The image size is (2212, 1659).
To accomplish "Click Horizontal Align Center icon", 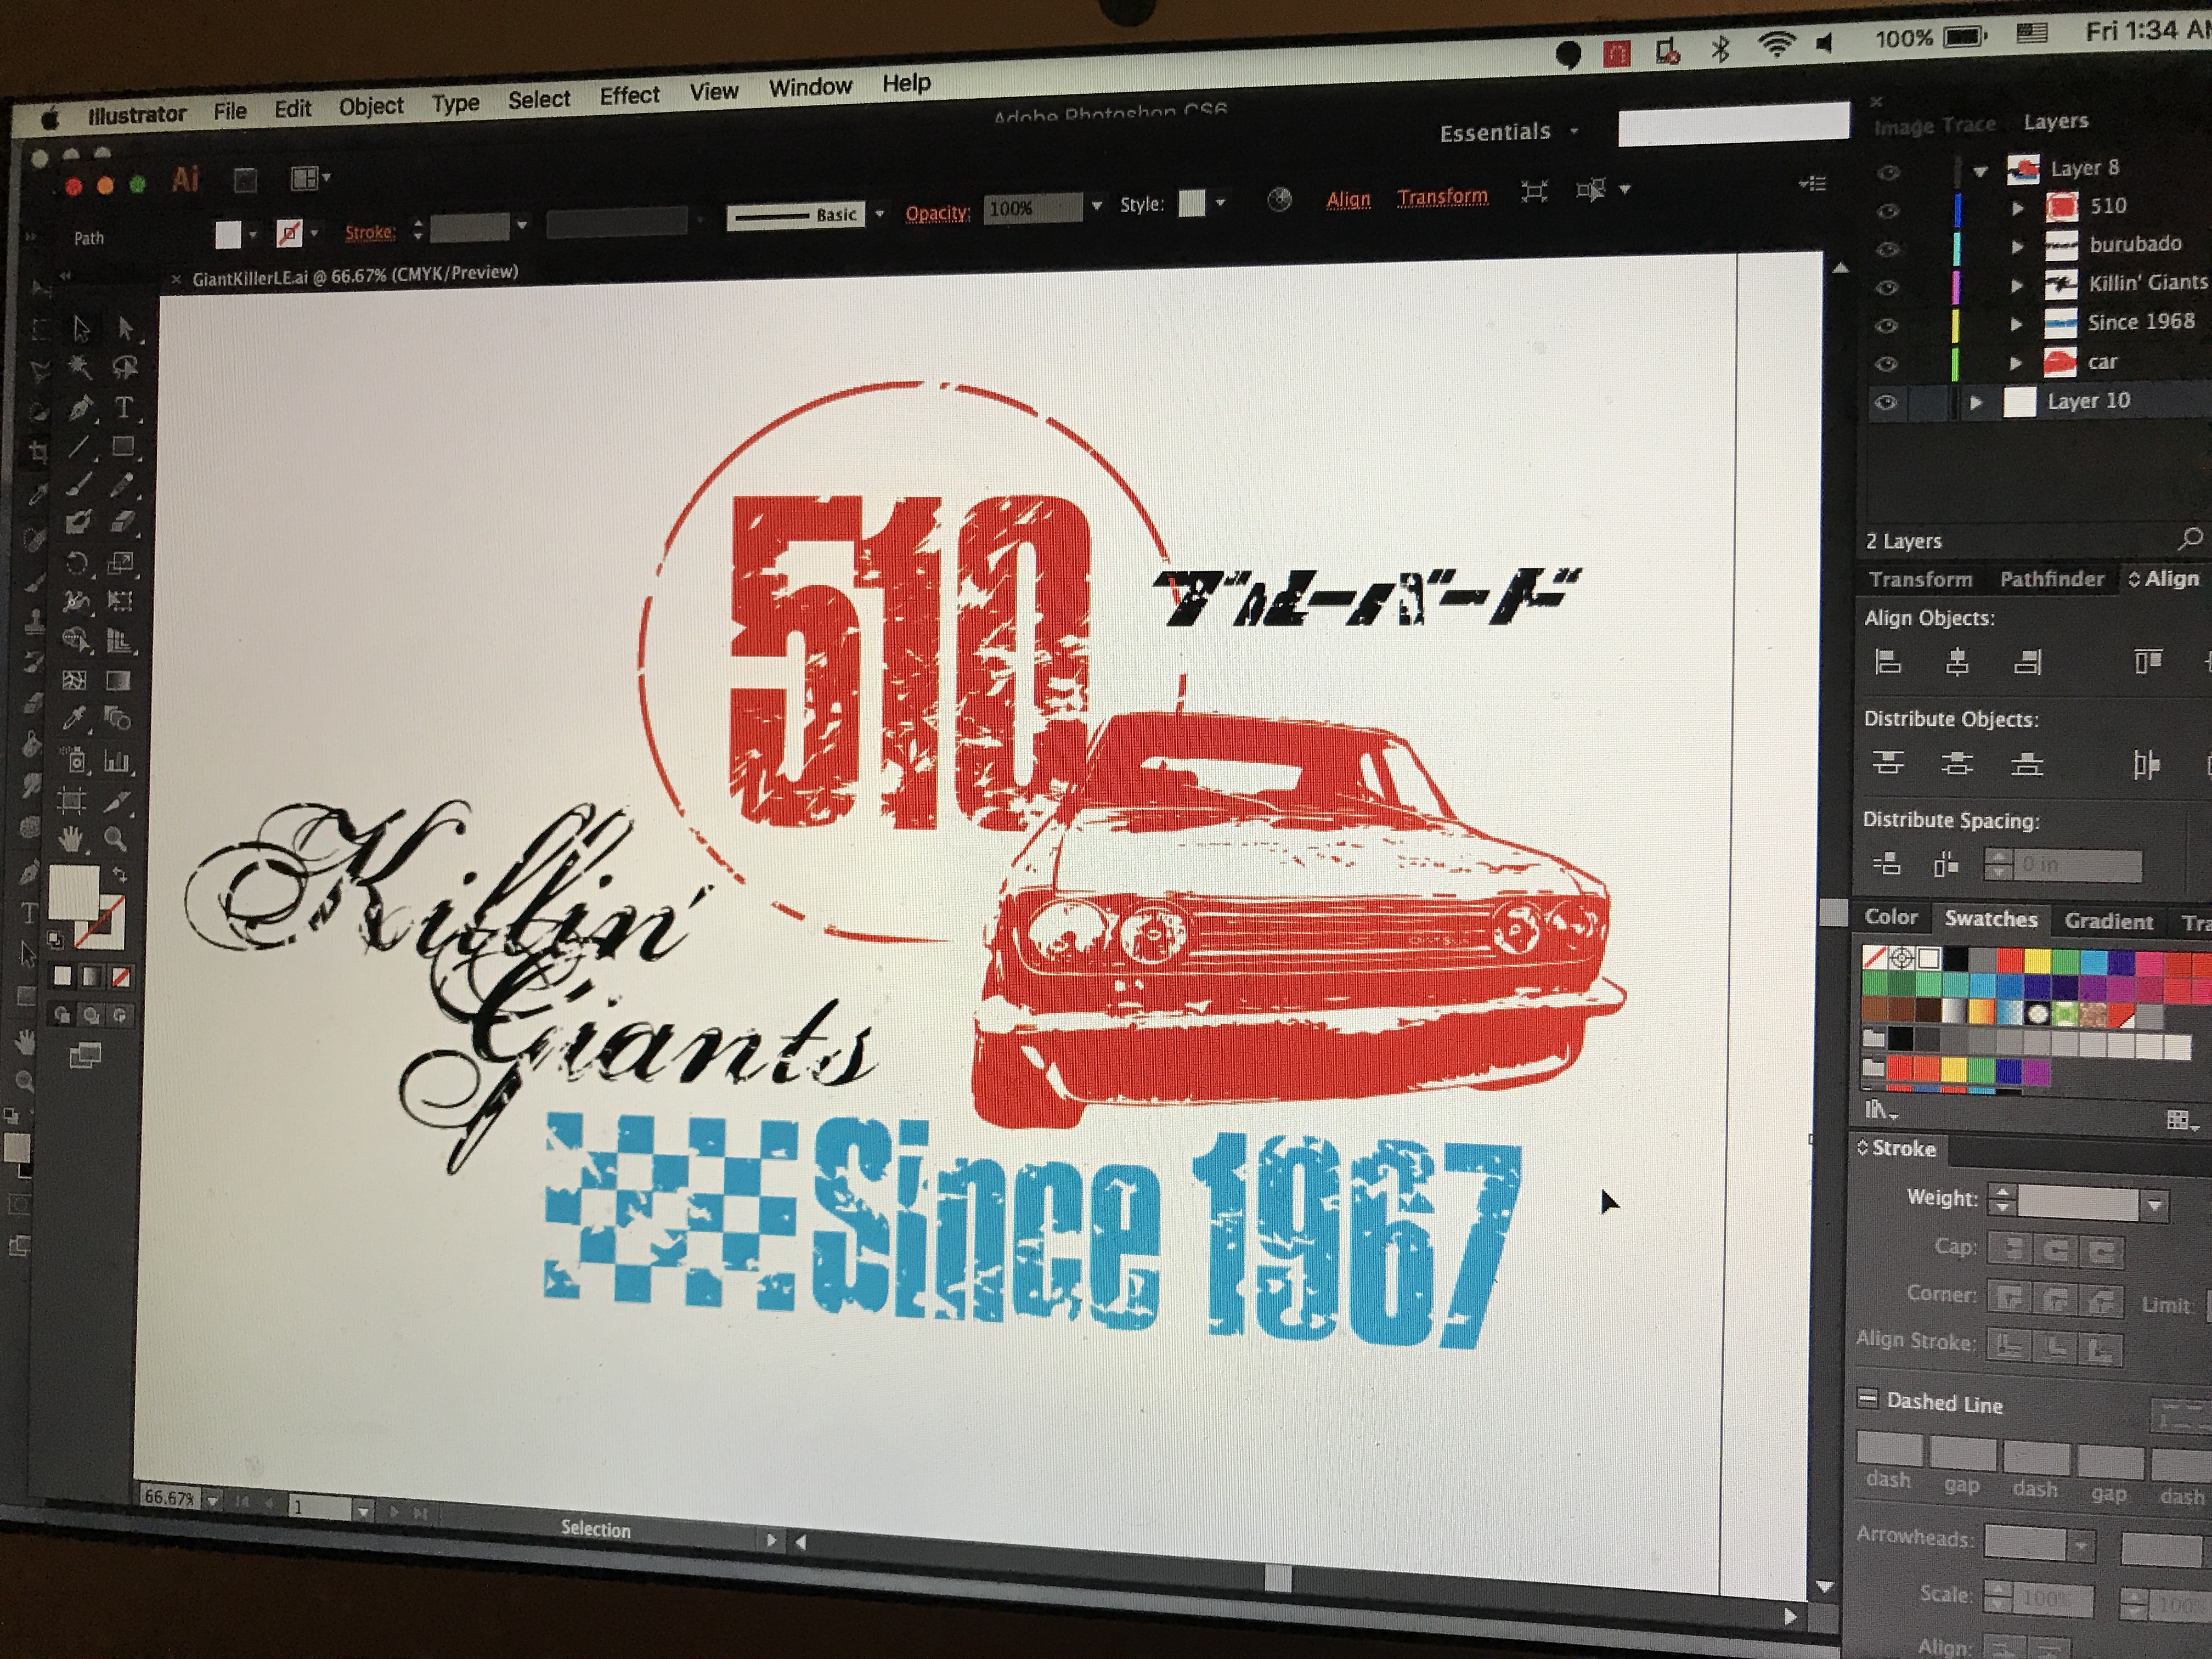I will tap(1957, 662).
